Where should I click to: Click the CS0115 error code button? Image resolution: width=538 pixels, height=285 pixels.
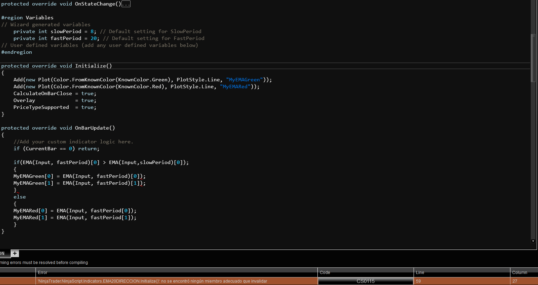coord(365,281)
